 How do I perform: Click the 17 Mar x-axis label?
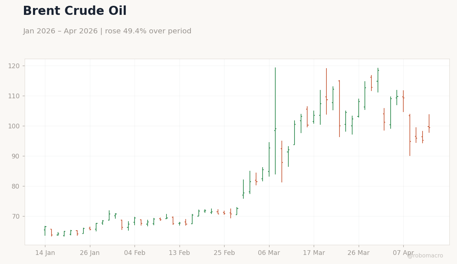click(x=314, y=253)
